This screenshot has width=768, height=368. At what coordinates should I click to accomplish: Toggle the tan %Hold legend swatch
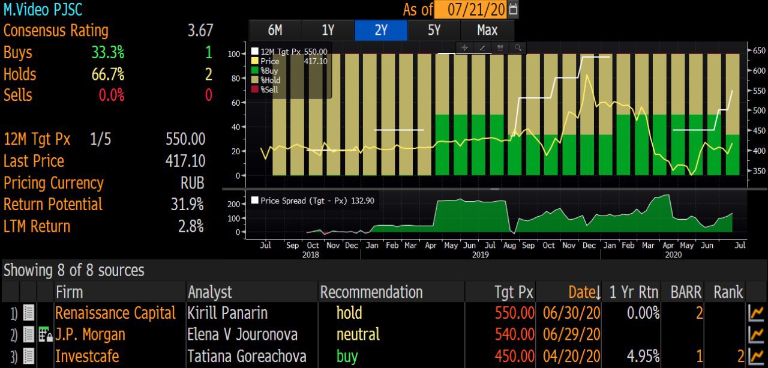[255, 80]
